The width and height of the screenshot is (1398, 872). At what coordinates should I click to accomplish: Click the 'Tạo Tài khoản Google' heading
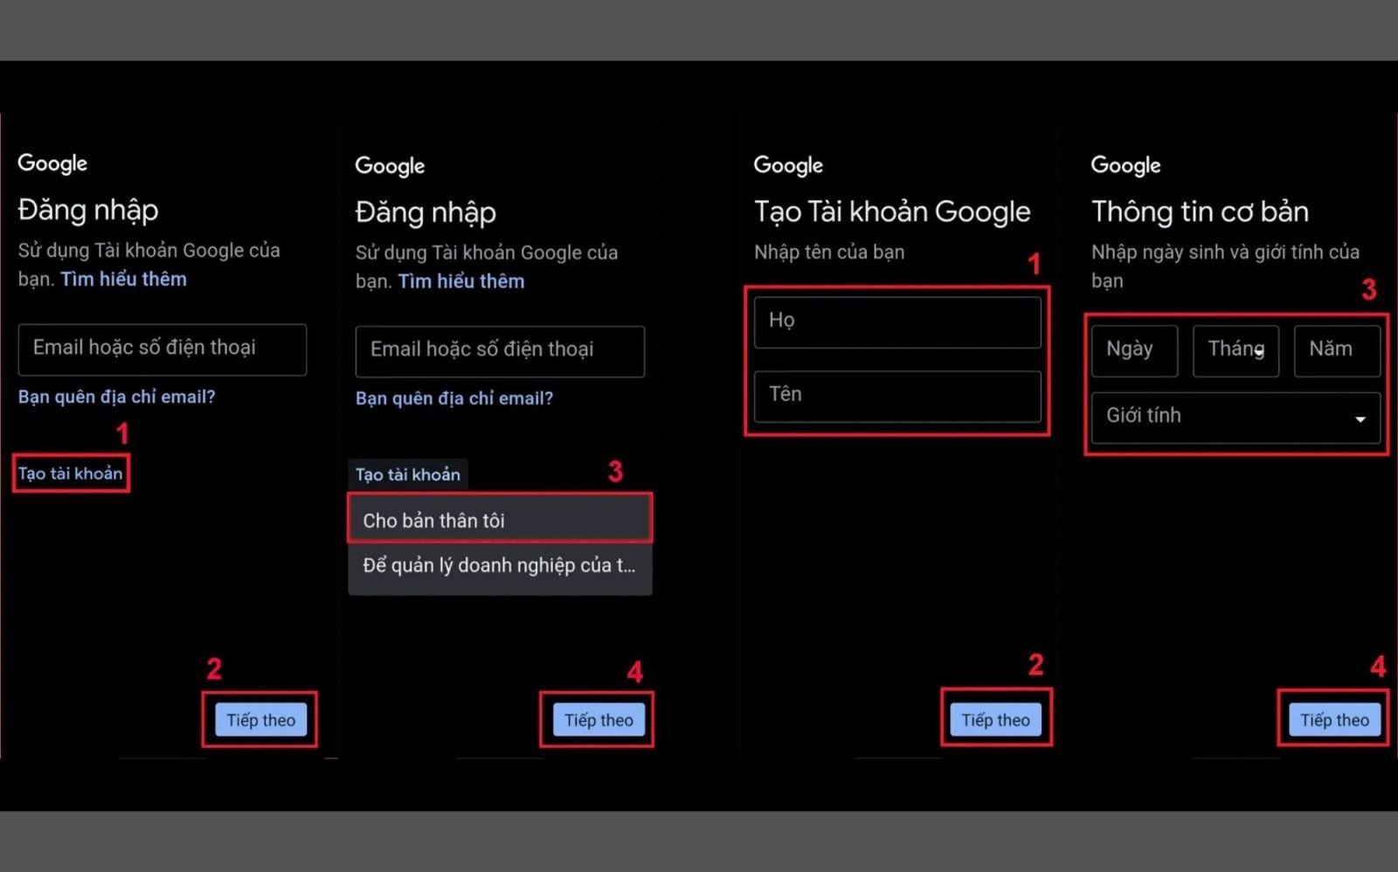coord(892,211)
